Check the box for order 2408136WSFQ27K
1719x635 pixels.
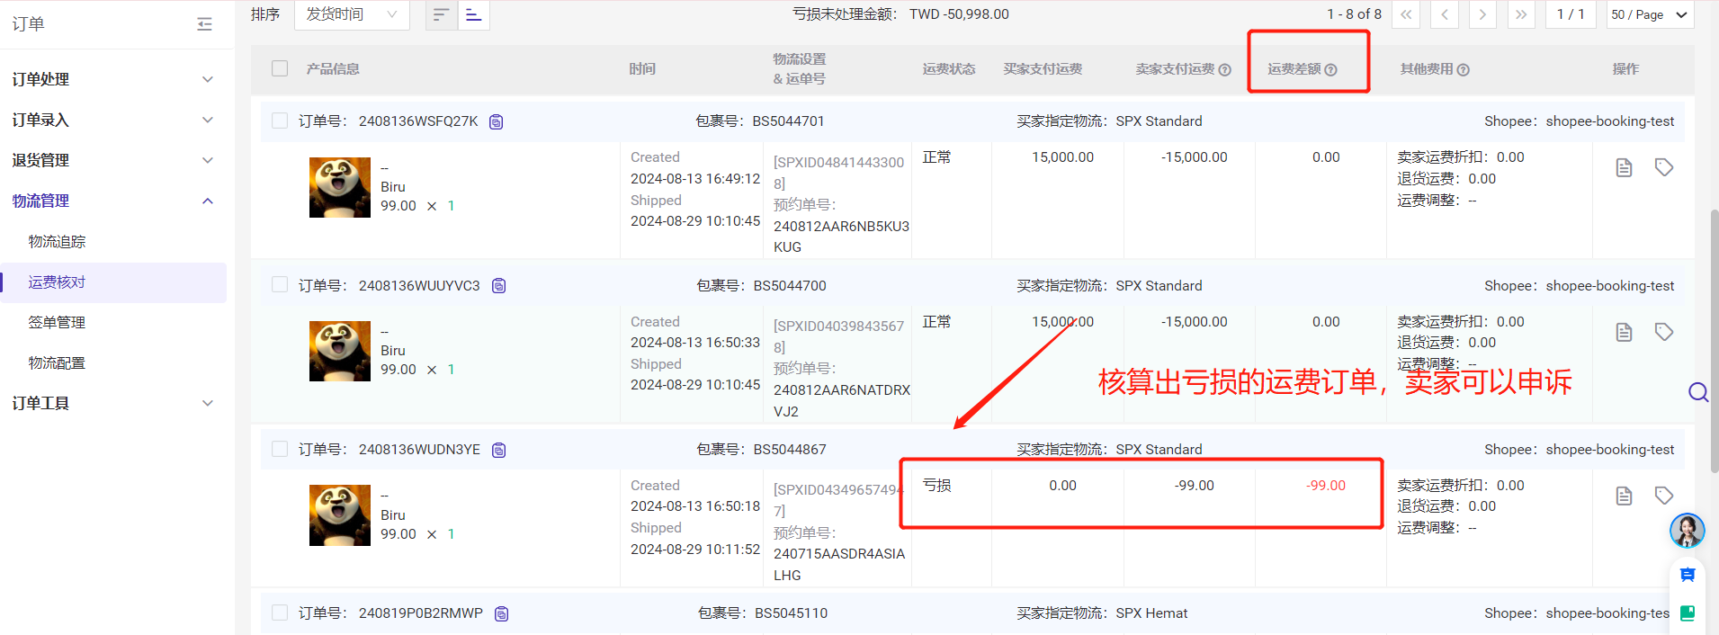click(280, 121)
